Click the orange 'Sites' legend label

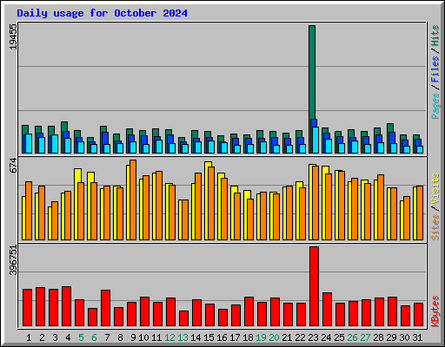[x=435, y=227]
